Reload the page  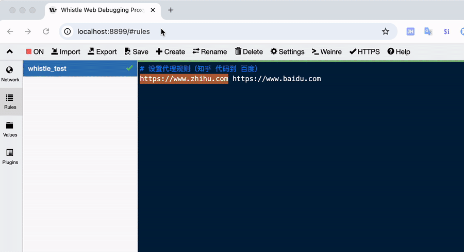46,31
